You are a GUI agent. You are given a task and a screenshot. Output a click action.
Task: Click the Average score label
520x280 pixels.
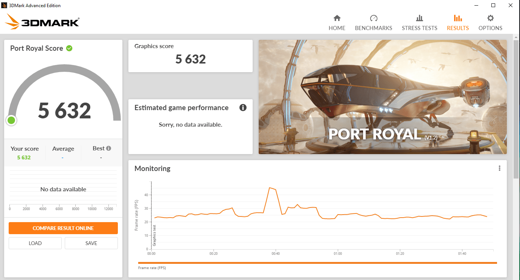[x=63, y=149]
